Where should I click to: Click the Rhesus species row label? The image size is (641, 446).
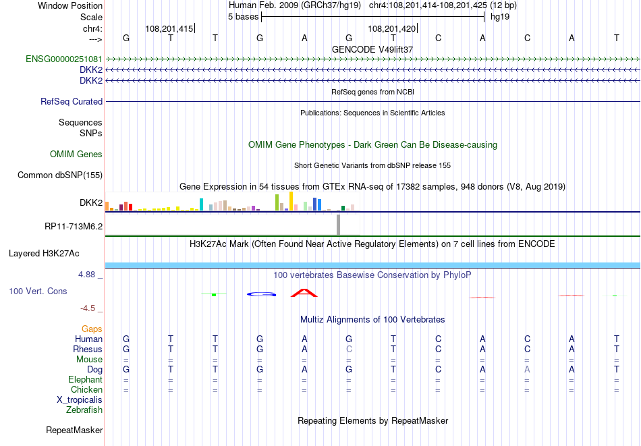click(88, 349)
